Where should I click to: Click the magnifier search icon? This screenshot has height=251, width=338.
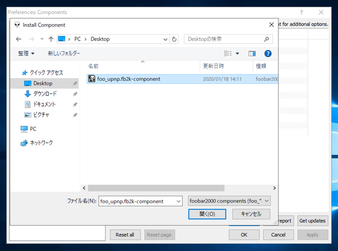(266, 39)
